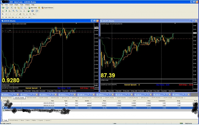Open the New Chart dropdown
199x125 pixels.
(x=3, y=8)
